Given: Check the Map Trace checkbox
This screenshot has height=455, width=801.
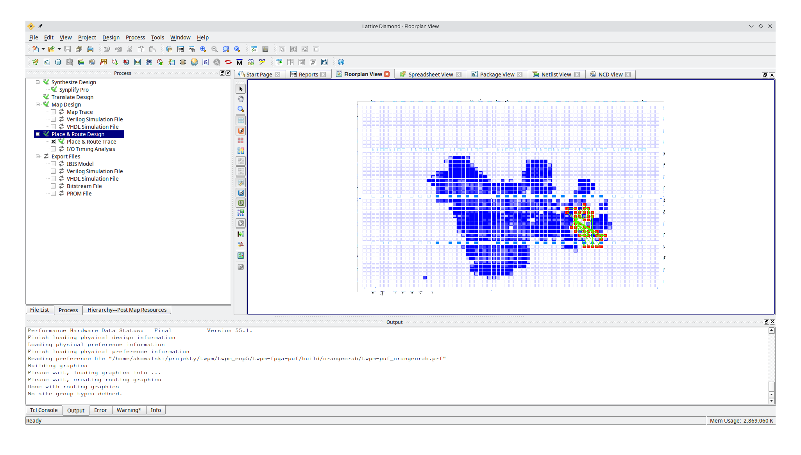Looking at the screenshot, I should 54,112.
